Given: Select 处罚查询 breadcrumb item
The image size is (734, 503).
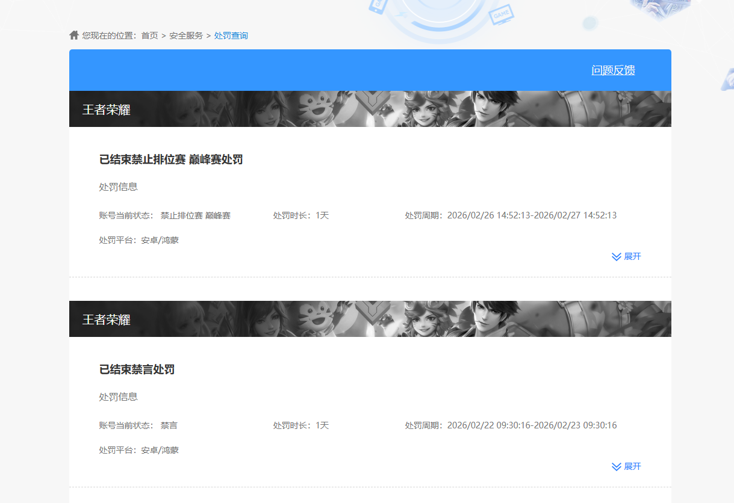Looking at the screenshot, I should pos(231,35).
